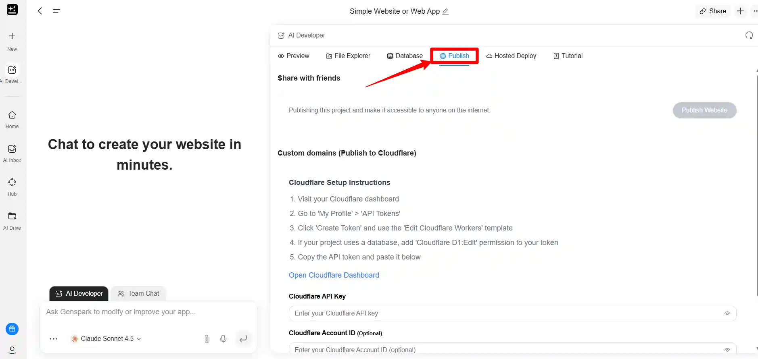Viewport: 758px width, 359px height.
Task: Toggle the sidebar with the collapse icon
Action: [x=56, y=11]
